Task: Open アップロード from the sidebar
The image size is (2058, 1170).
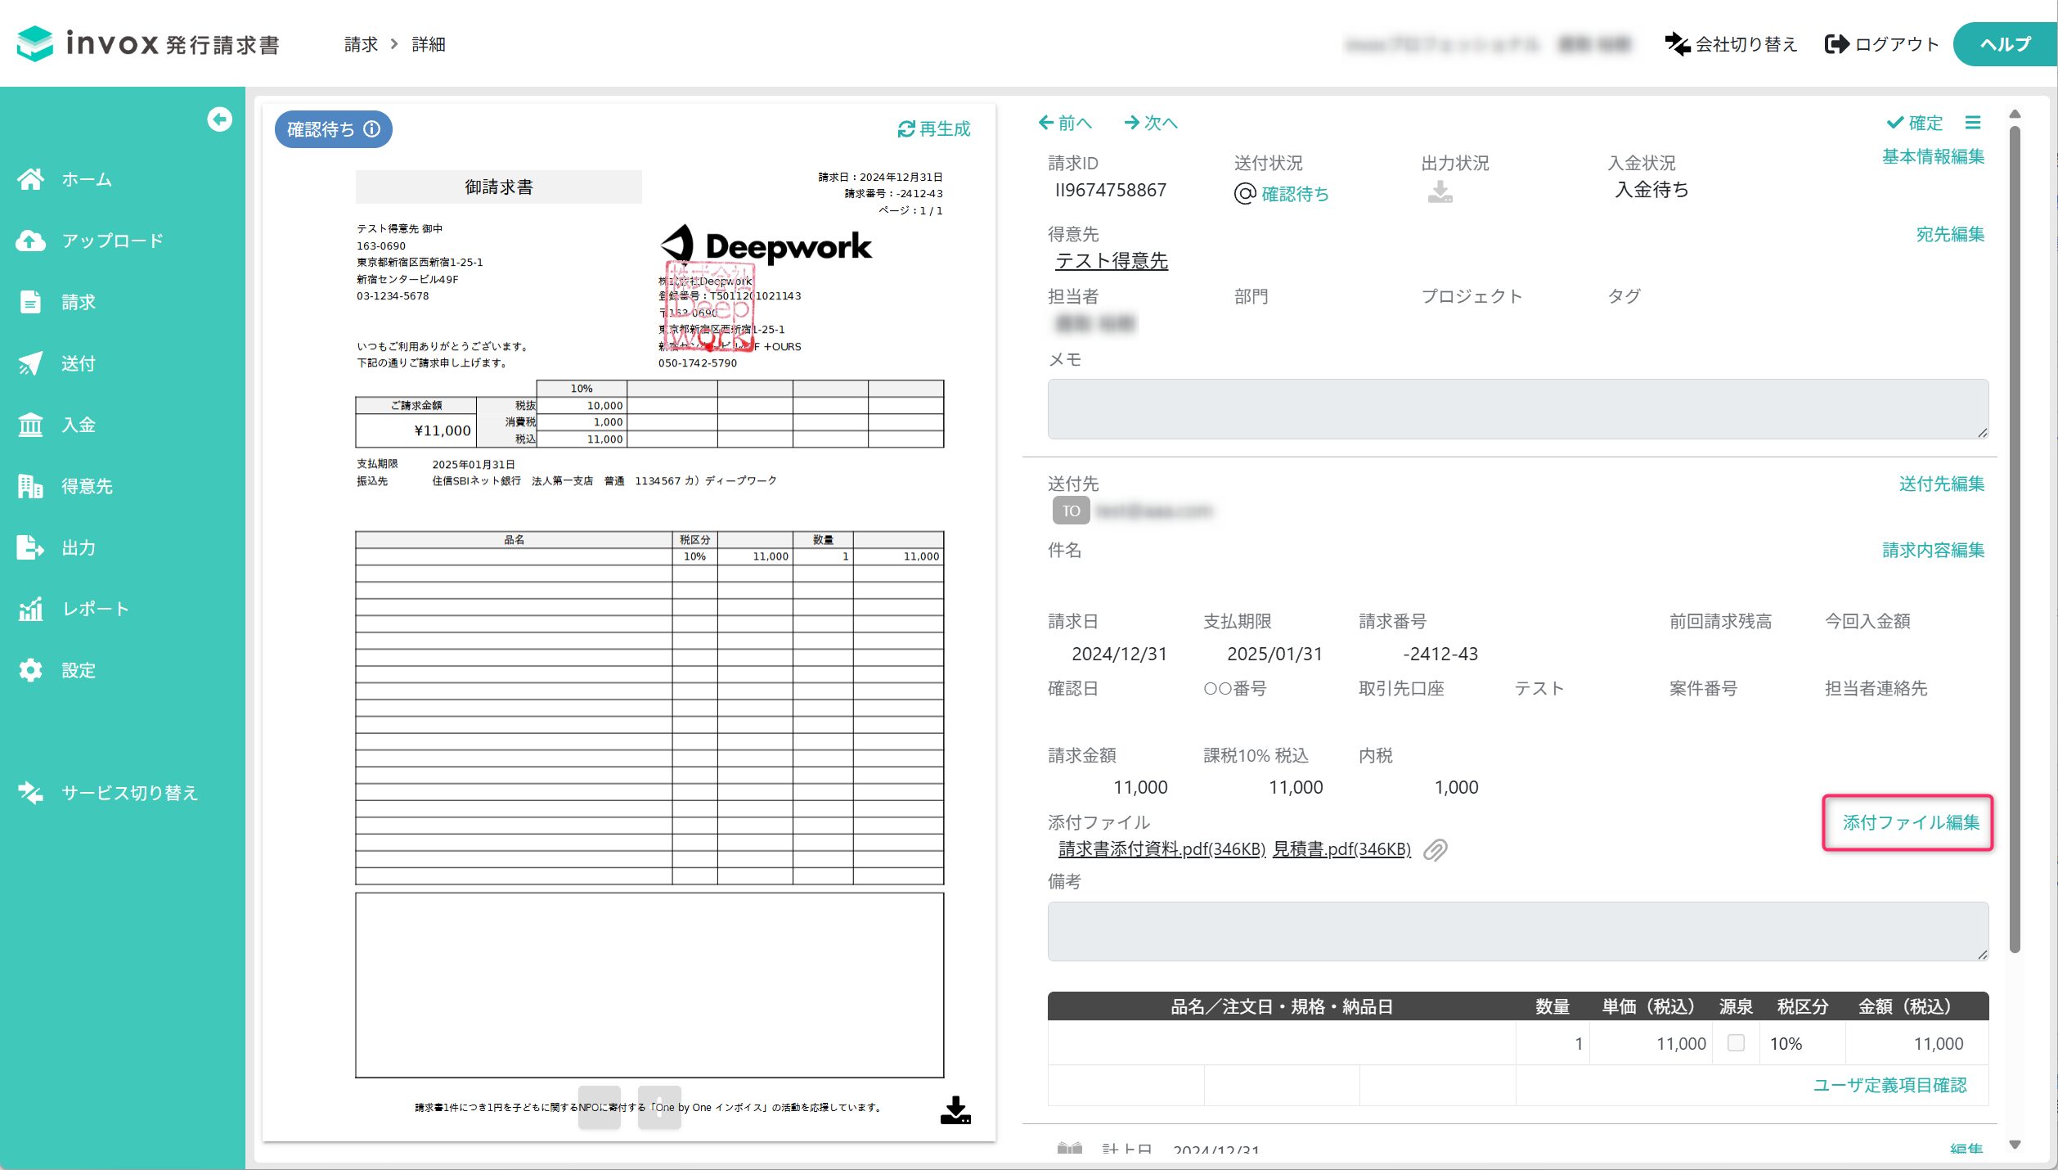Action: pos(112,241)
